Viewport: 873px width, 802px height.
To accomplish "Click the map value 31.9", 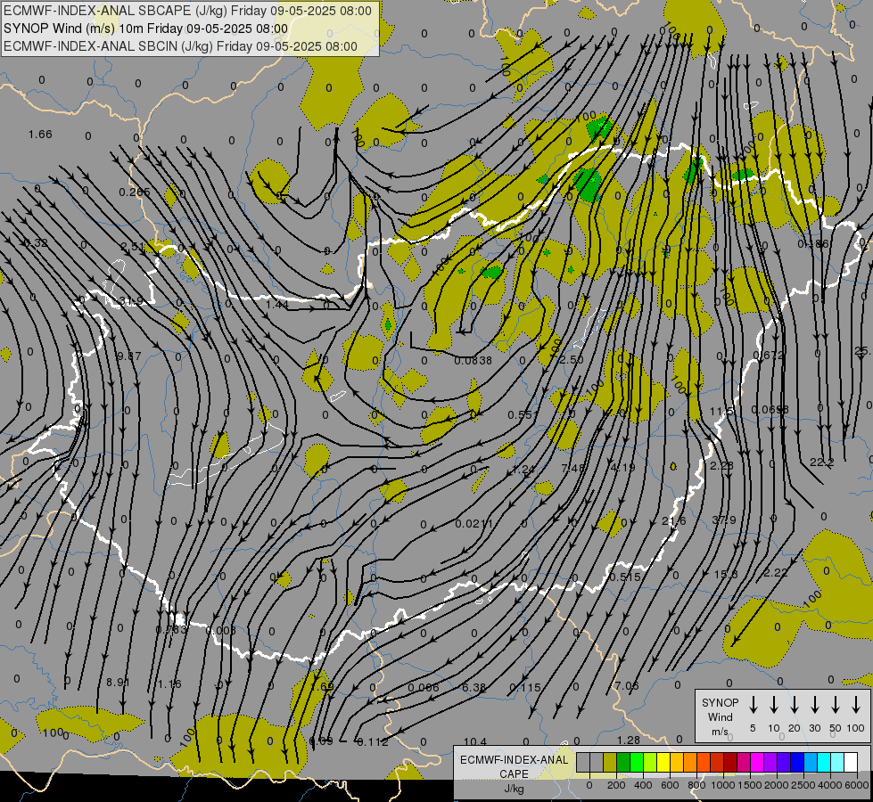I will pyautogui.click(x=131, y=301).
